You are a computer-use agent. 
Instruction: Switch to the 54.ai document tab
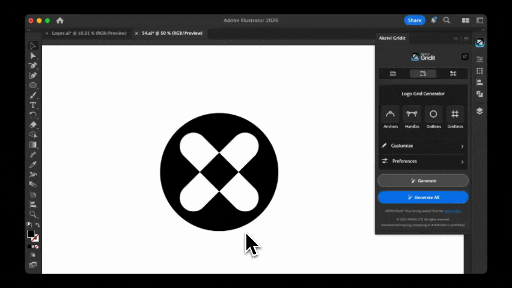coord(172,33)
